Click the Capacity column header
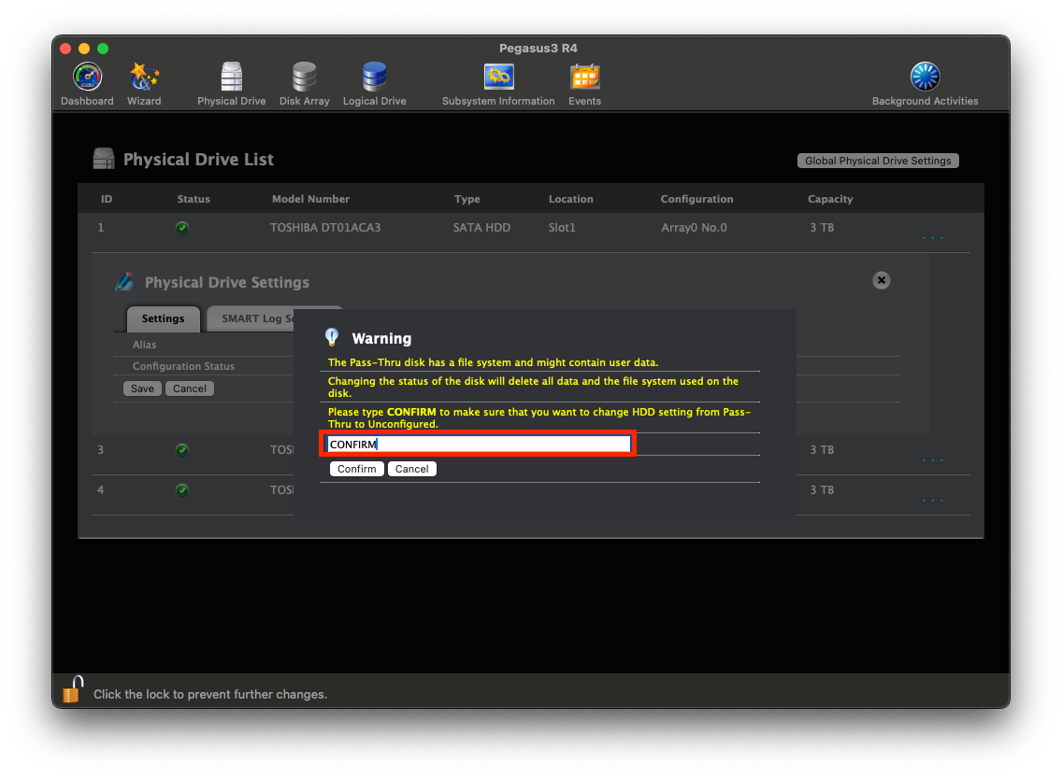1062x777 pixels. tap(830, 199)
